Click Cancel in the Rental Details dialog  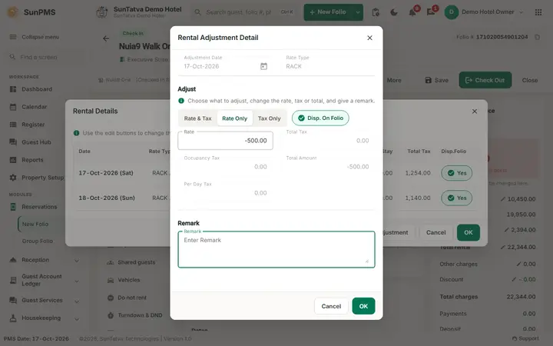[x=435, y=233]
